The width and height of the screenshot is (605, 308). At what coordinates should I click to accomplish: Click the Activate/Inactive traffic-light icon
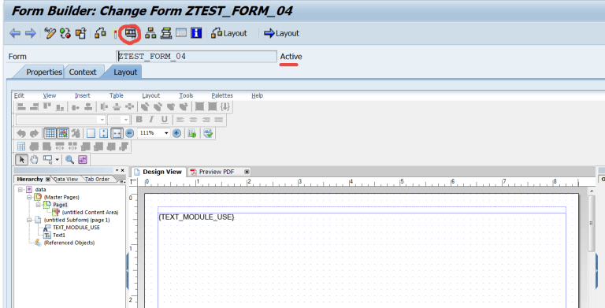[65, 33]
